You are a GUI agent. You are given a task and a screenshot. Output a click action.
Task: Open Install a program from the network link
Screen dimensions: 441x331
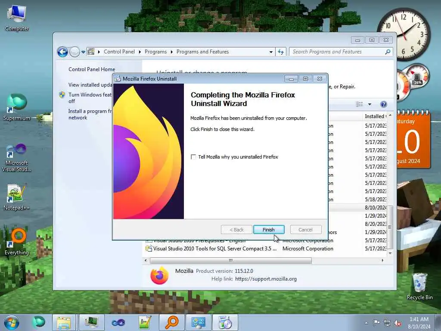pos(90,114)
